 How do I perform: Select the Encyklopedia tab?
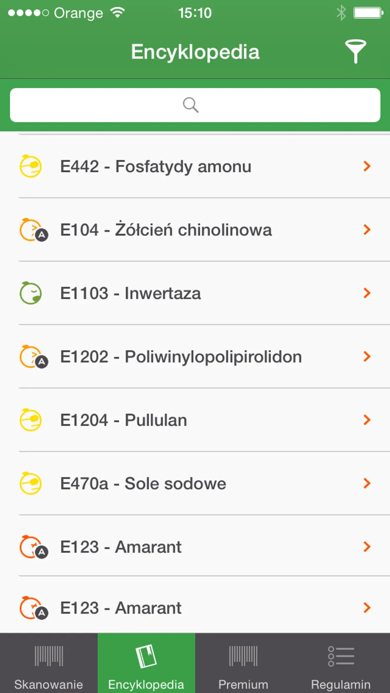(x=146, y=664)
